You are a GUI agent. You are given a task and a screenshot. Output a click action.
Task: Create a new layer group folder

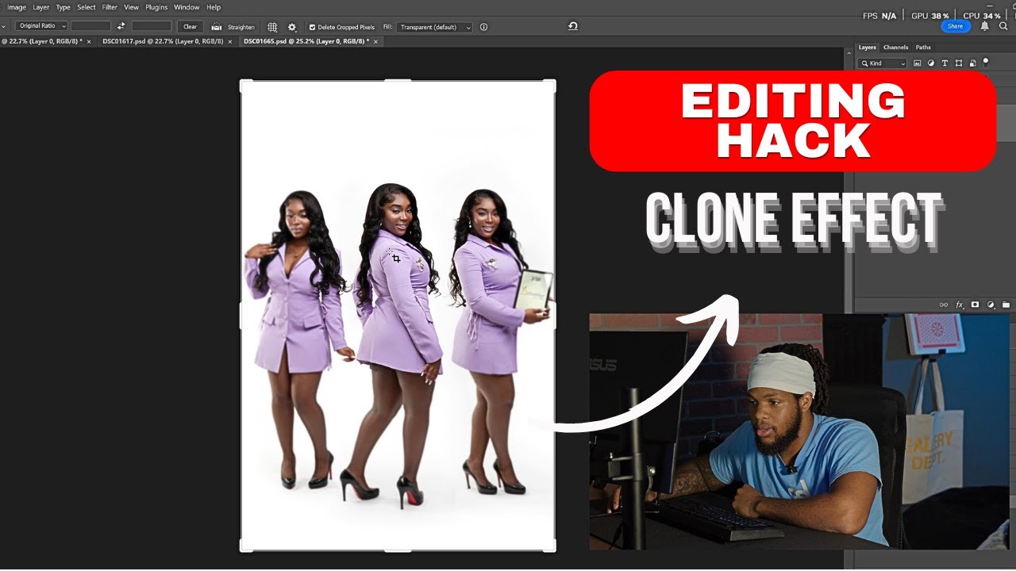(1006, 305)
